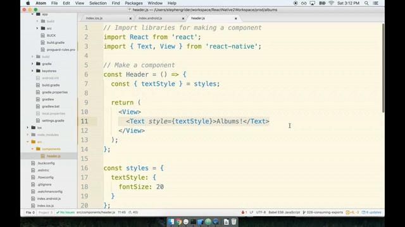Expand the src folder under app
The height and width of the screenshot is (227, 405).
coord(37,28)
